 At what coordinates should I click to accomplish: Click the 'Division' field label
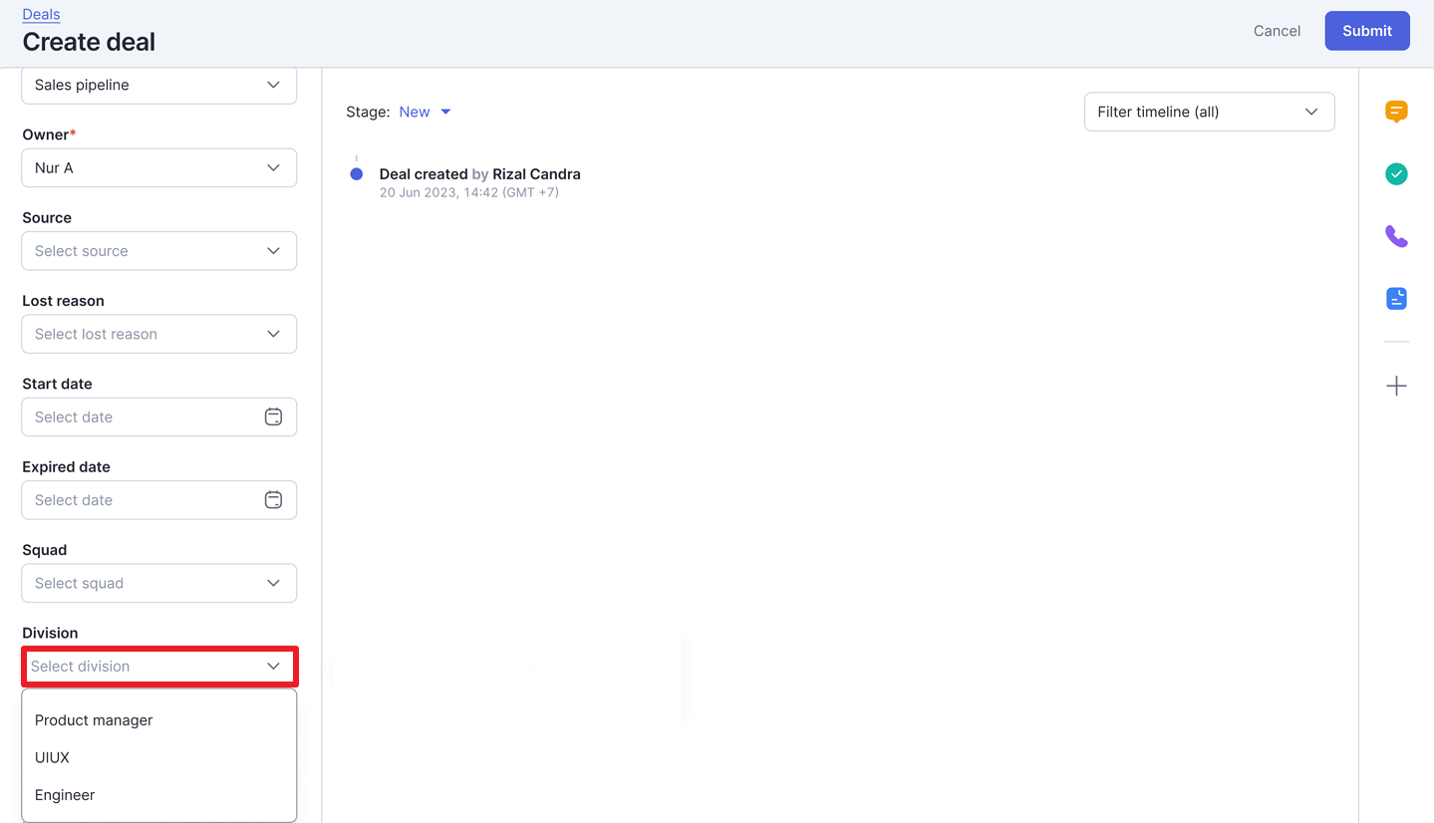pyautogui.click(x=50, y=633)
